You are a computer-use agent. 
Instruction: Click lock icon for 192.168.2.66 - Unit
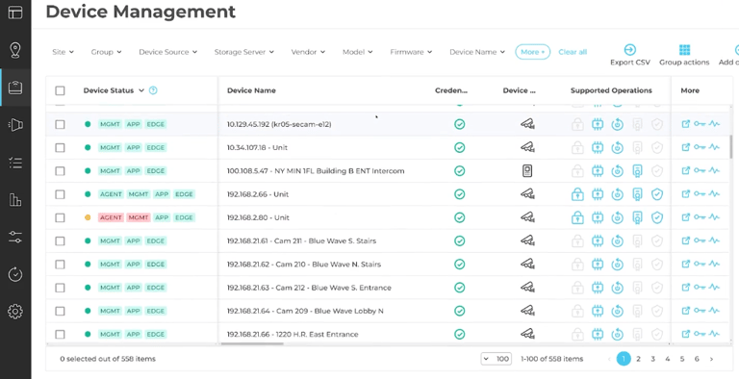(577, 194)
